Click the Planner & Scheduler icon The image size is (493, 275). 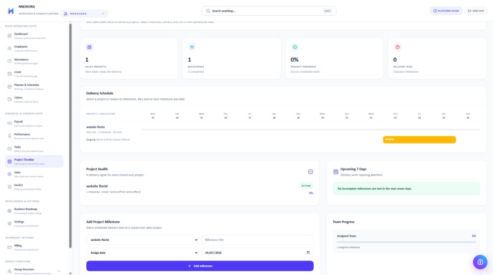coord(9,87)
